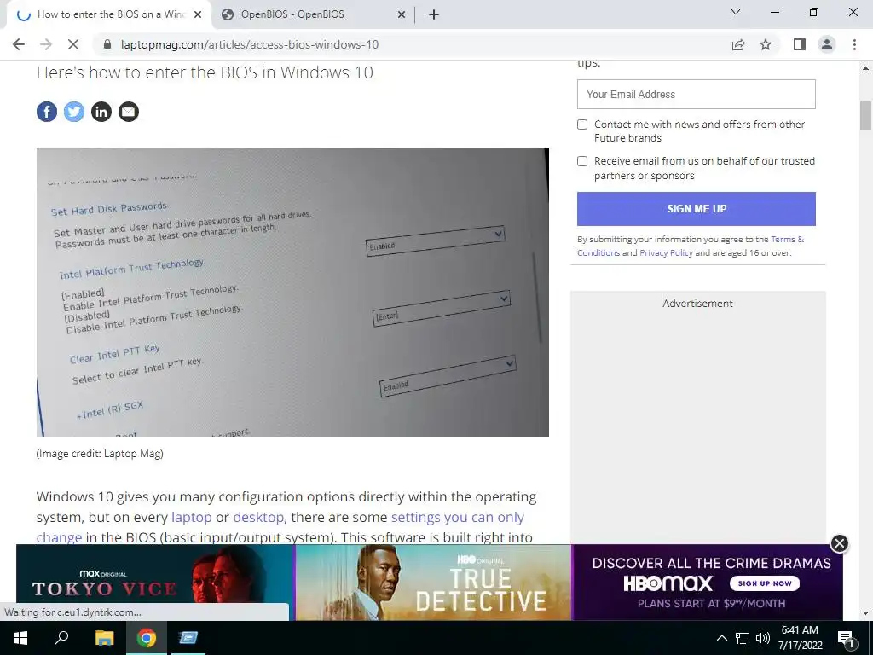This screenshot has width=873, height=655.
Task: Dismiss the HBO Max banner ad
Action: 839,543
